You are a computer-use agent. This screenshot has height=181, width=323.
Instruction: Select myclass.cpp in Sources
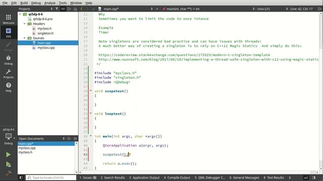(x=46, y=48)
